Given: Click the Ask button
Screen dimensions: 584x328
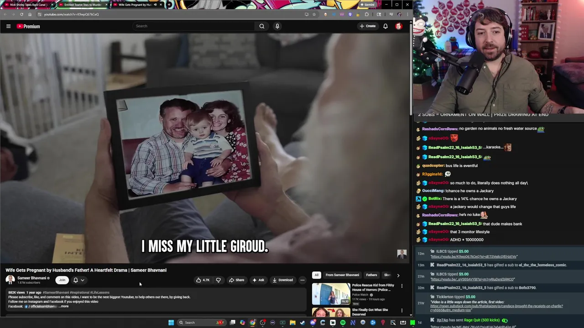Looking at the screenshot, I should (x=258, y=280).
